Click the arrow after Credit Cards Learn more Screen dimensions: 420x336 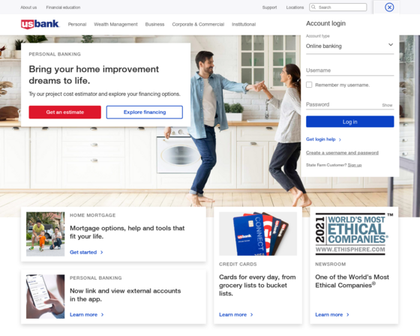pos(251,315)
